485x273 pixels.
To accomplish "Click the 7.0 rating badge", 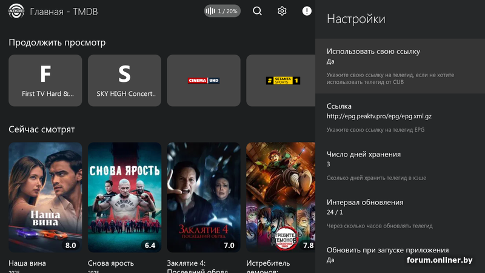I will coord(229,245).
